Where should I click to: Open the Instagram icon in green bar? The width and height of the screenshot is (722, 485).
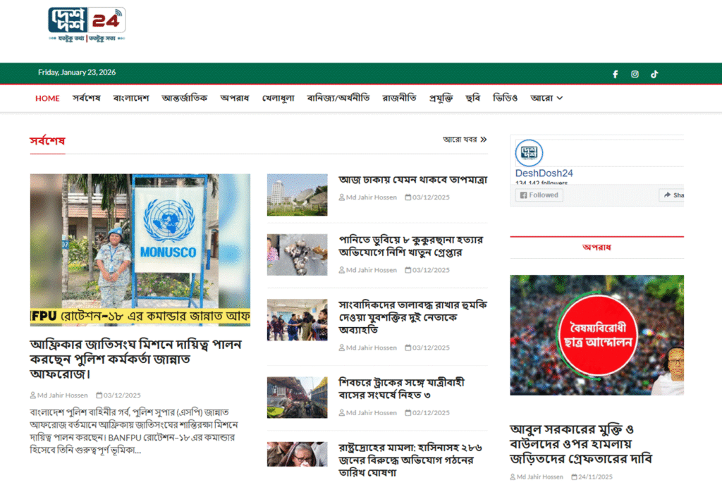(x=635, y=74)
